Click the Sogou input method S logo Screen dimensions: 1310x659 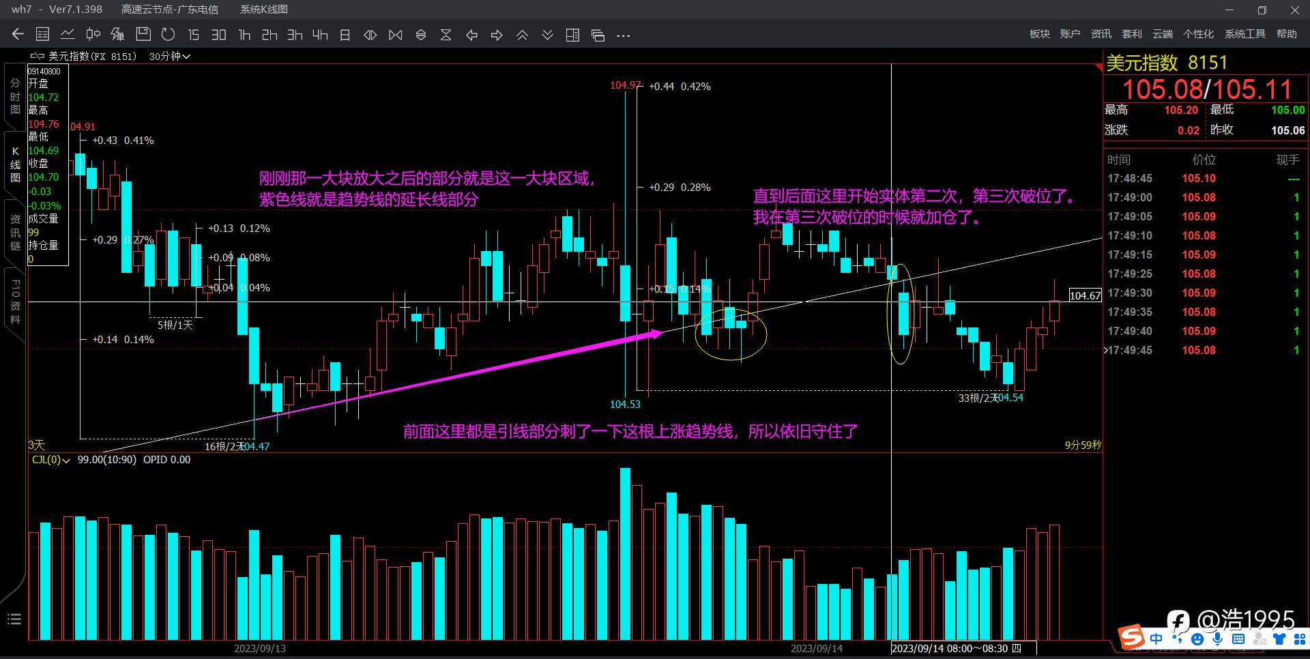coord(1132,638)
